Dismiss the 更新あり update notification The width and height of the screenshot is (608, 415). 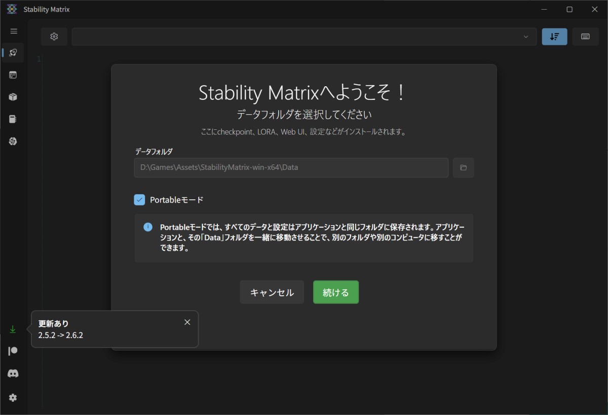coord(187,322)
